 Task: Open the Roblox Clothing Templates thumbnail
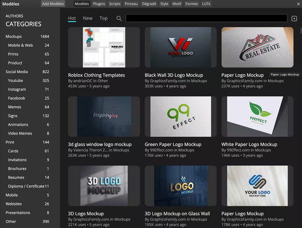point(104,47)
